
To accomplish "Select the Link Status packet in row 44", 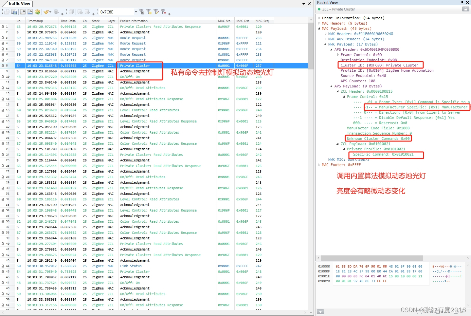I will [x=154, y=266].
